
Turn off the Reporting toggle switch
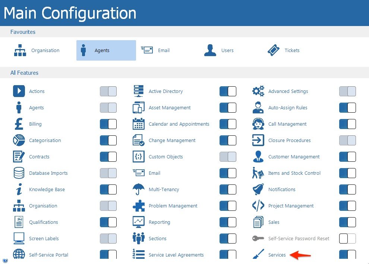(228, 222)
